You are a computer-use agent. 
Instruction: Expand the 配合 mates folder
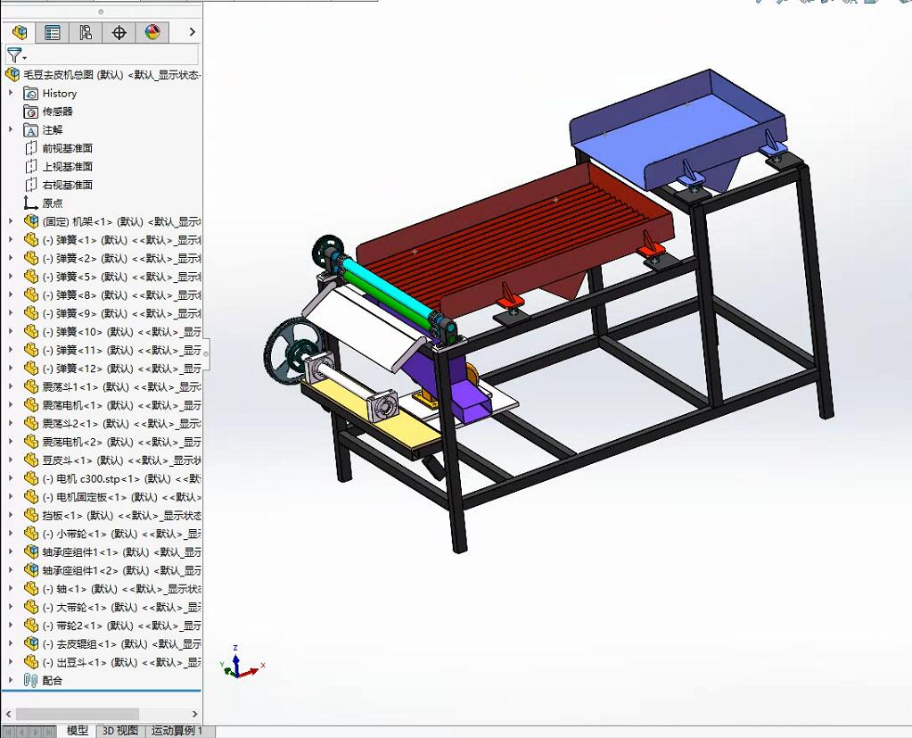click(x=11, y=680)
